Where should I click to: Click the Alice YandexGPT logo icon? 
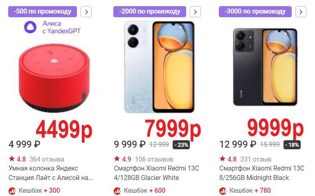(x=30, y=27)
